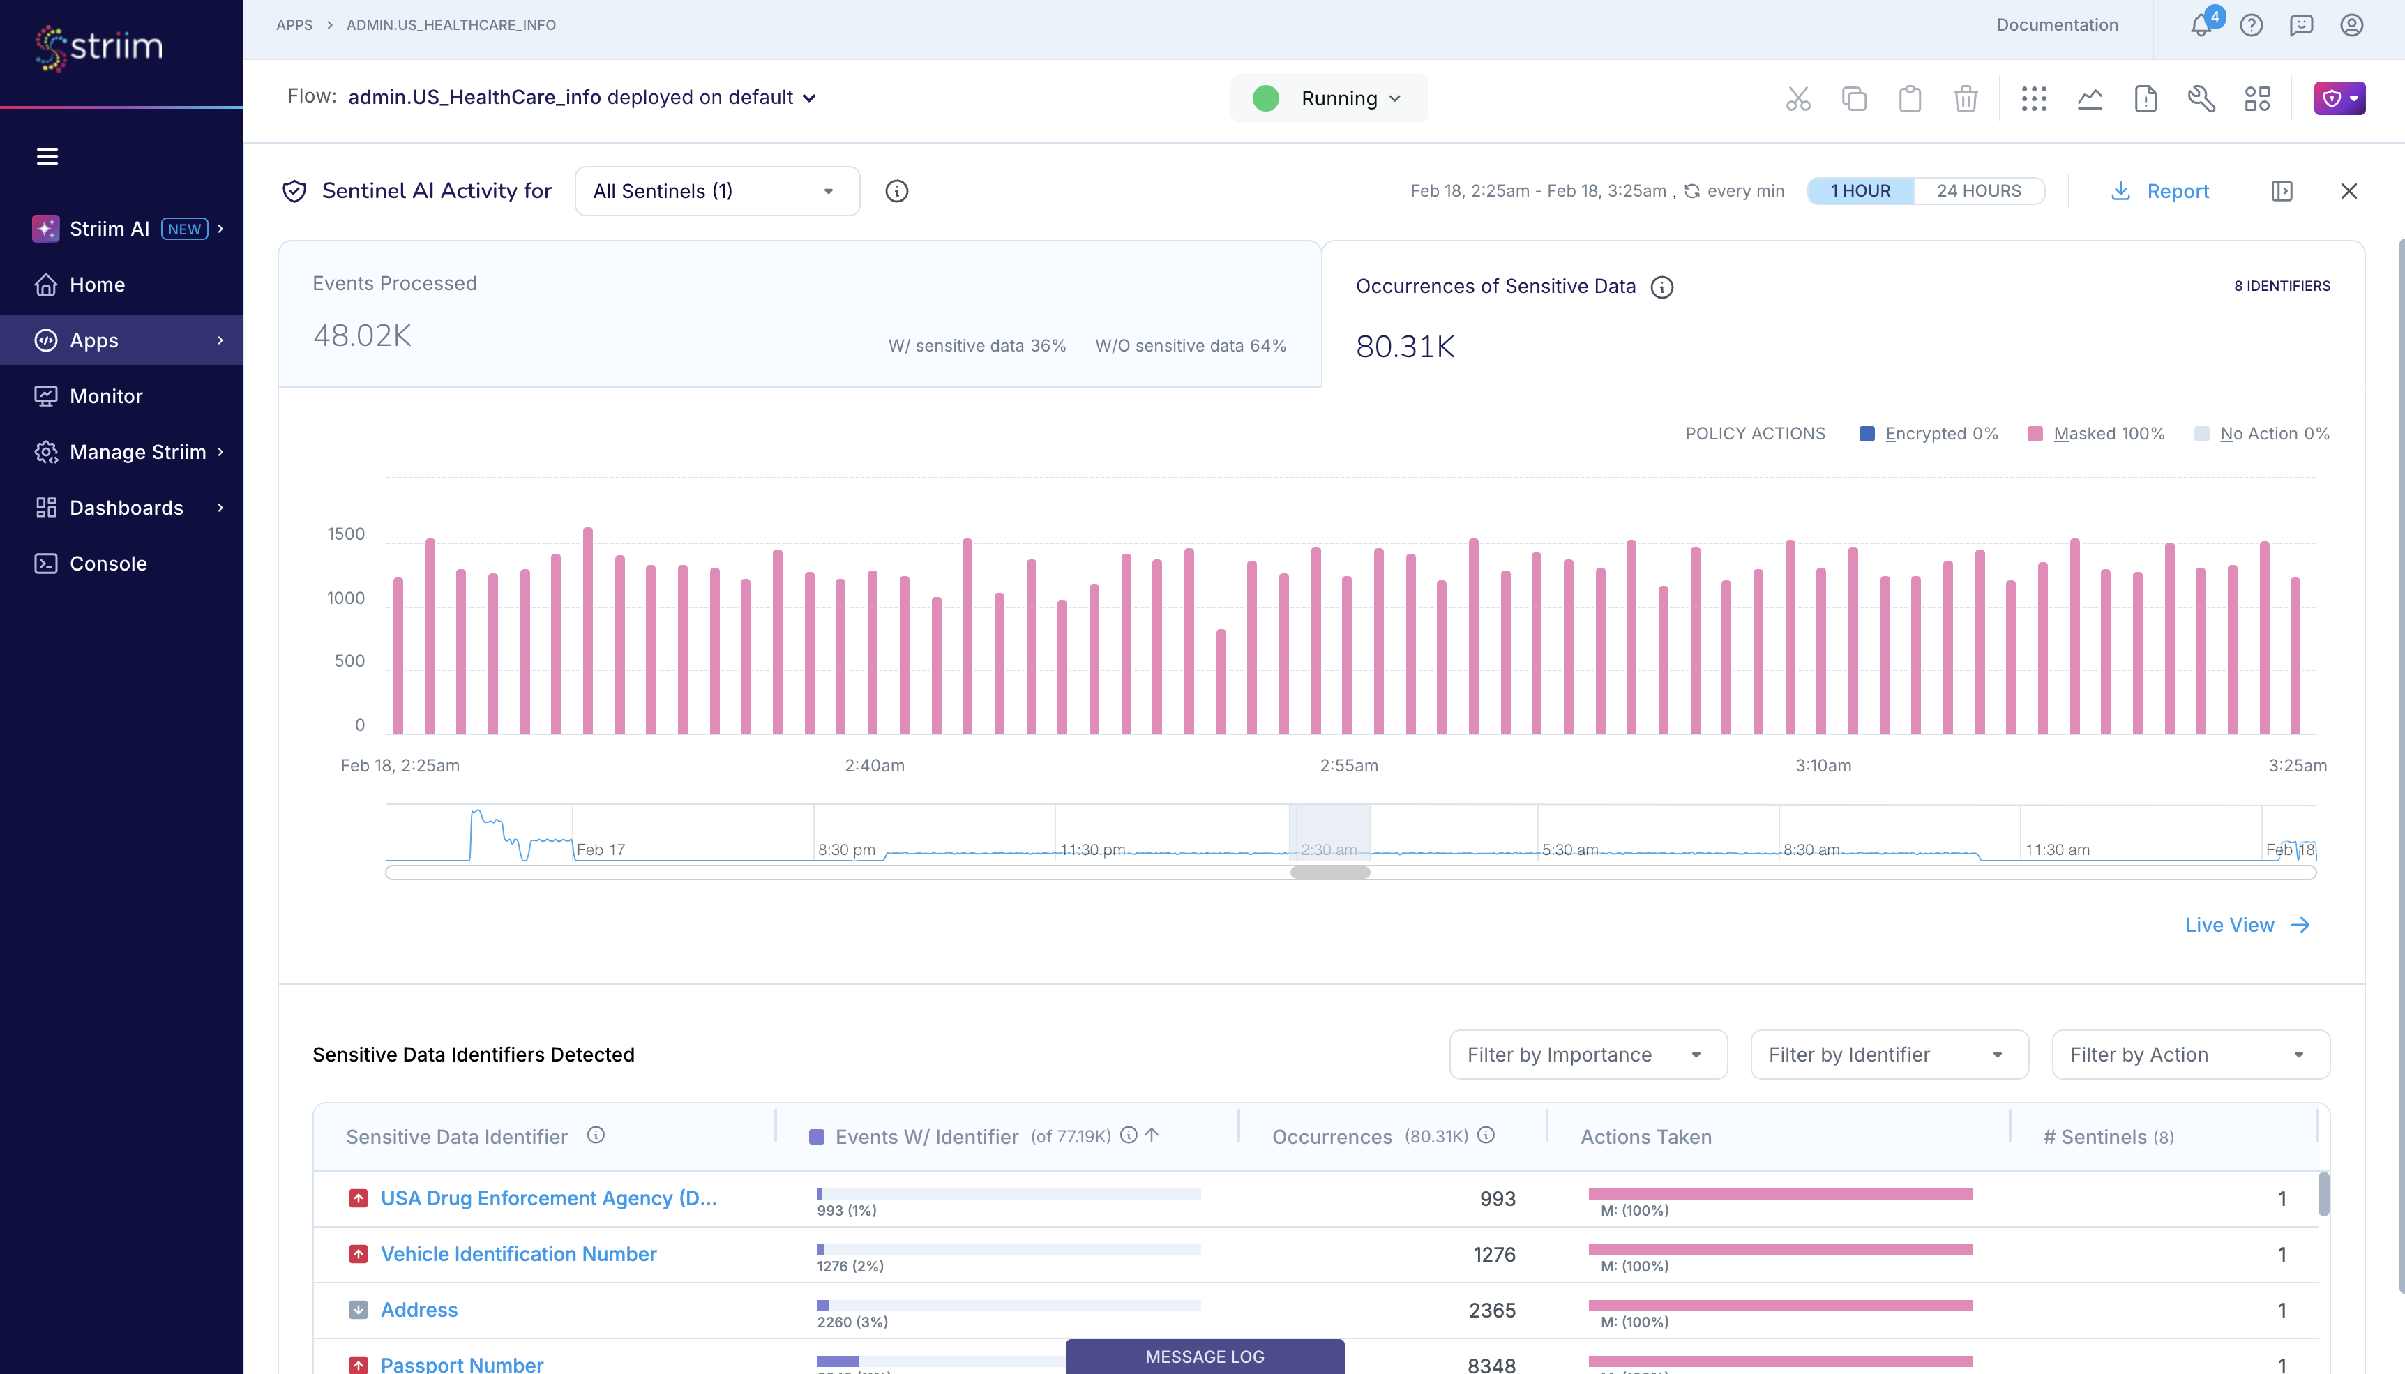Delete the flow with the trash icon
The image size is (2405, 1374).
1964,98
